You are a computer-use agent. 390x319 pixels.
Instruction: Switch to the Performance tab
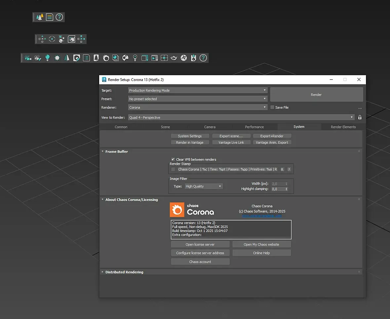coord(254,127)
